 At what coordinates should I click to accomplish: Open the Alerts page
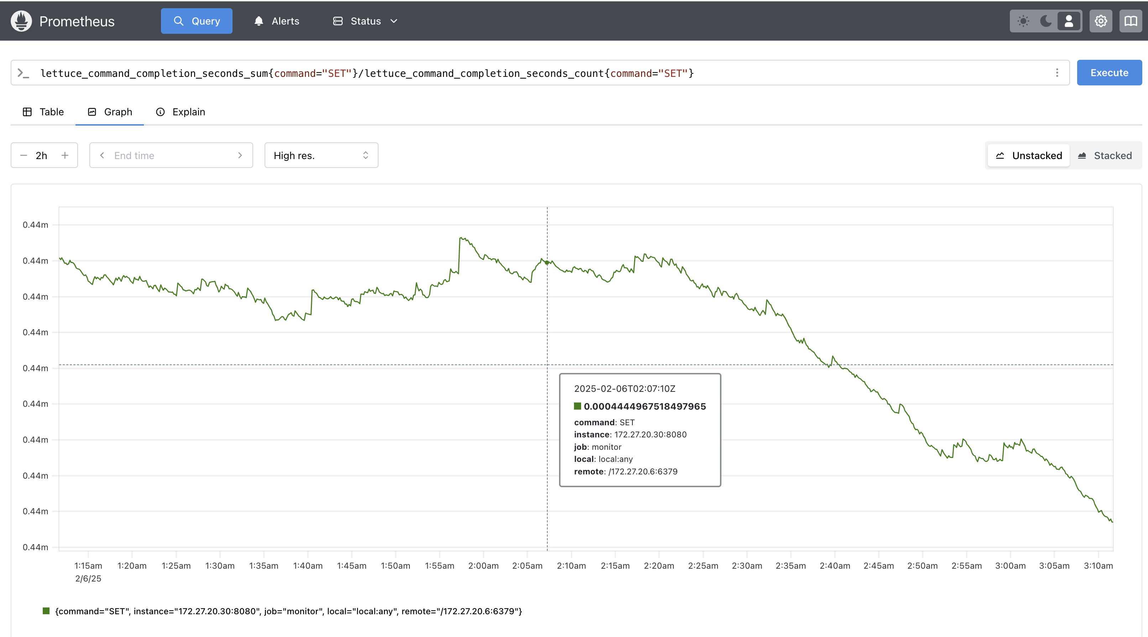click(277, 21)
